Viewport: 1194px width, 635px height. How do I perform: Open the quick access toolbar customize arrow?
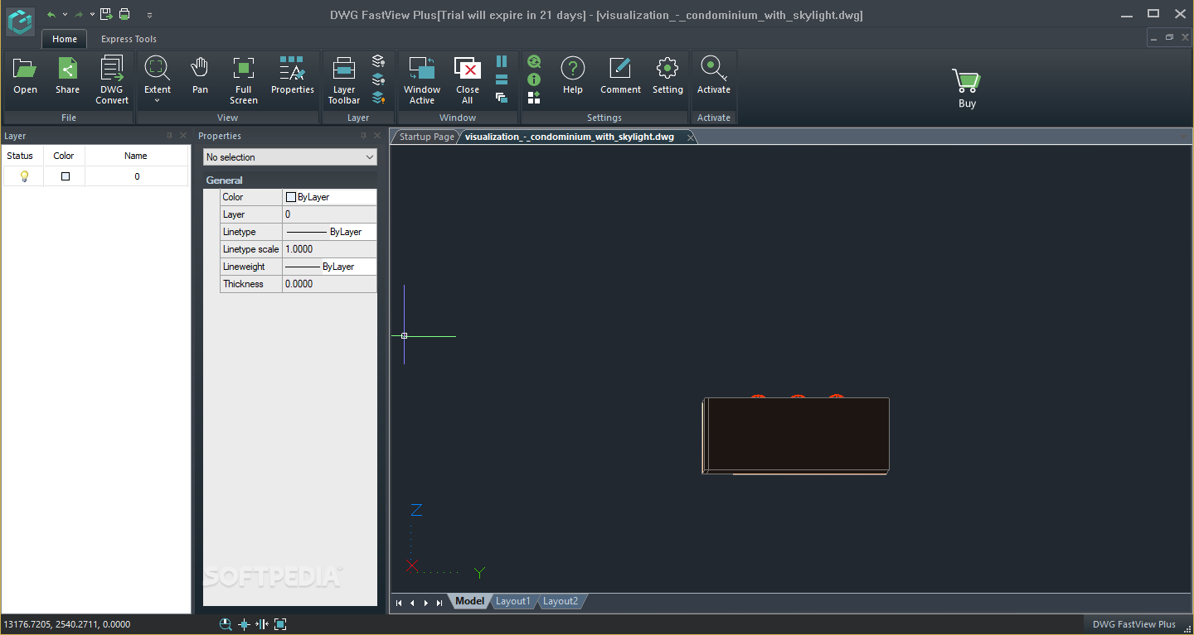[149, 15]
